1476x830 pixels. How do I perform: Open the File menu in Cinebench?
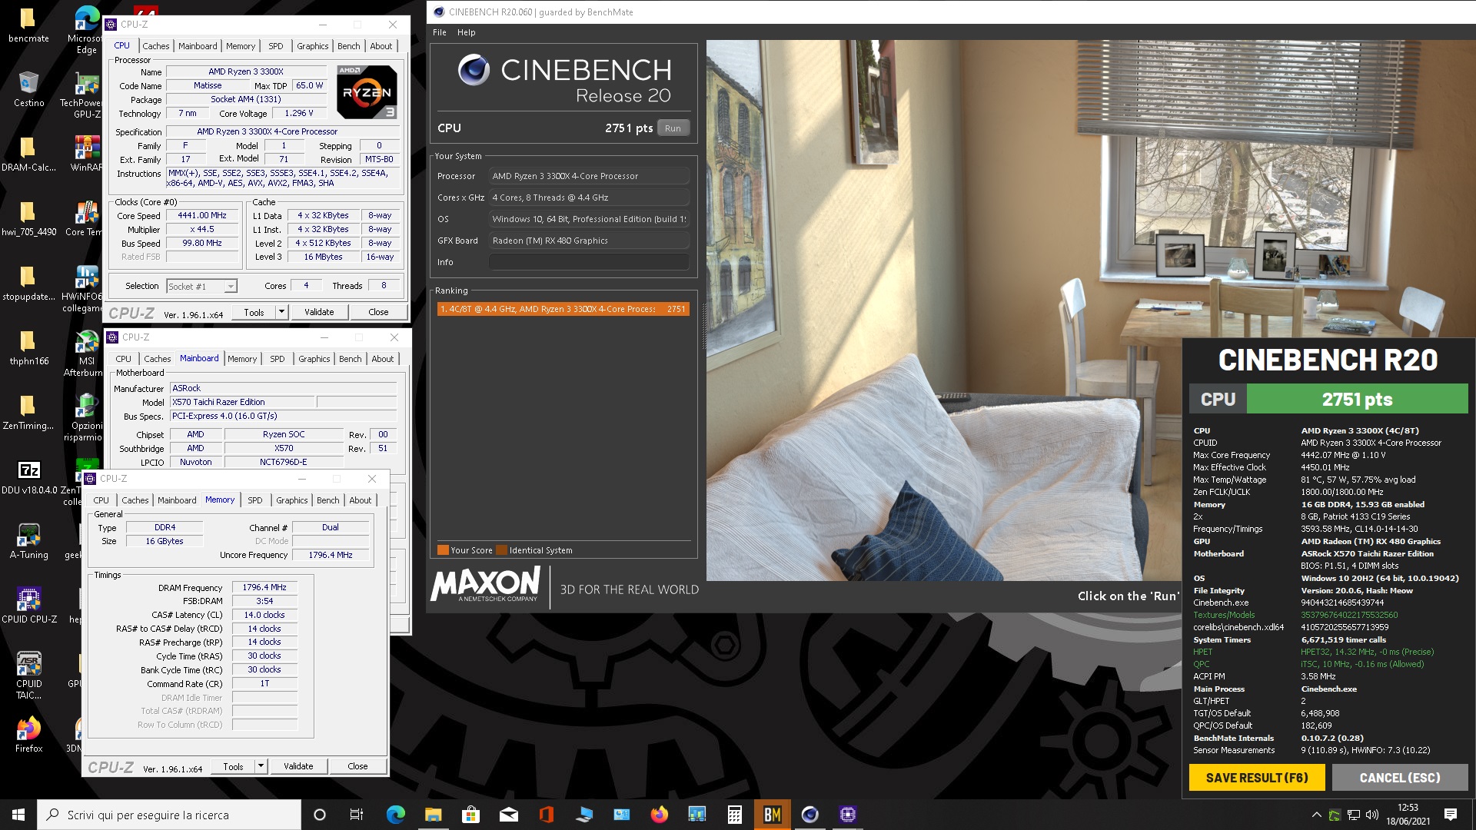pyautogui.click(x=439, y=32)
